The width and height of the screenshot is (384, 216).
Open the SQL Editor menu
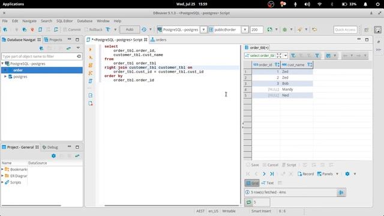pos(64,21)
